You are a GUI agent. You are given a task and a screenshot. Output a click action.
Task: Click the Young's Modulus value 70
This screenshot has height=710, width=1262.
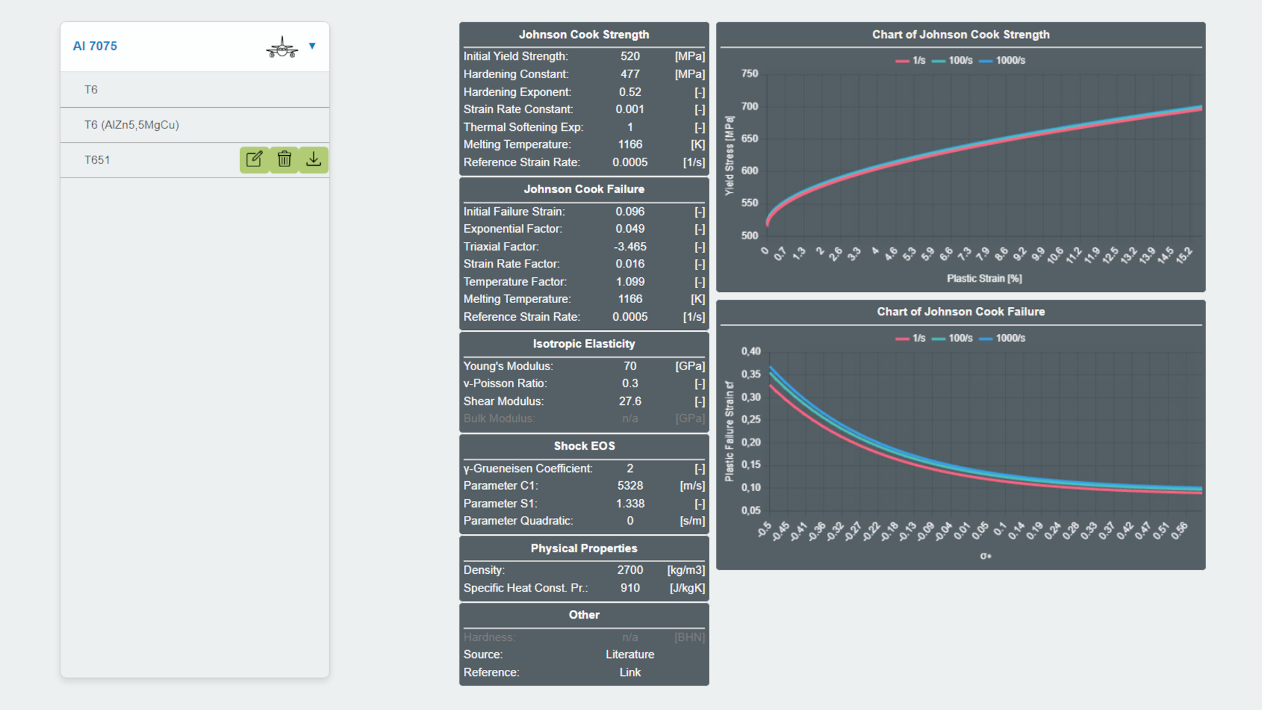click(630, 366)
